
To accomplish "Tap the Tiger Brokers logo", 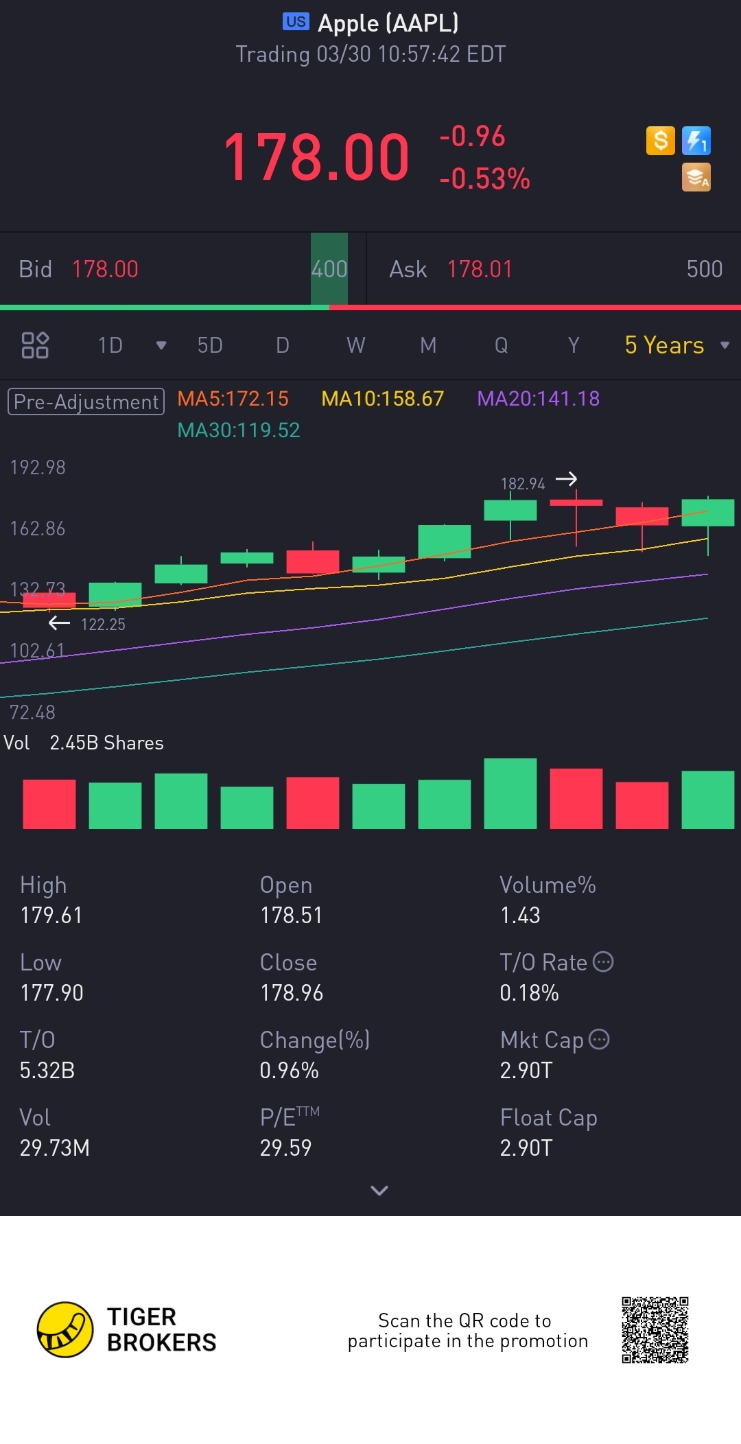I will click(127, 1329).
